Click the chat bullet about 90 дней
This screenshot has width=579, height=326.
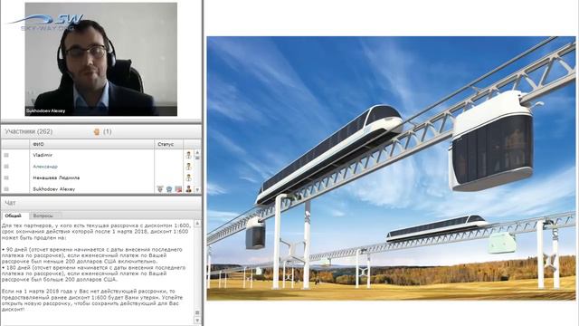click(92, 255)
